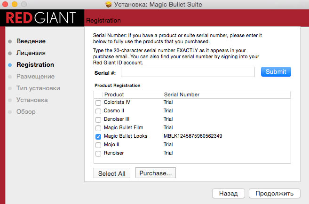309x204 pixels.
Task: Select the Registration step in sidebar
Action: point(35,64)
